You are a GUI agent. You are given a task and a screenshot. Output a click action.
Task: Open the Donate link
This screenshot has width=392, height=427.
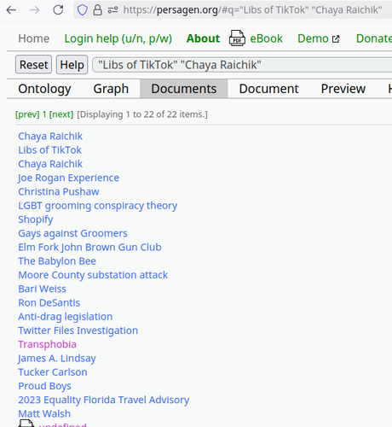(374, 38)
